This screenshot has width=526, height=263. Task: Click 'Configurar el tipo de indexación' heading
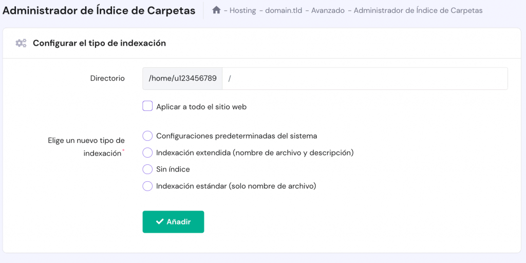pos(99,43)
